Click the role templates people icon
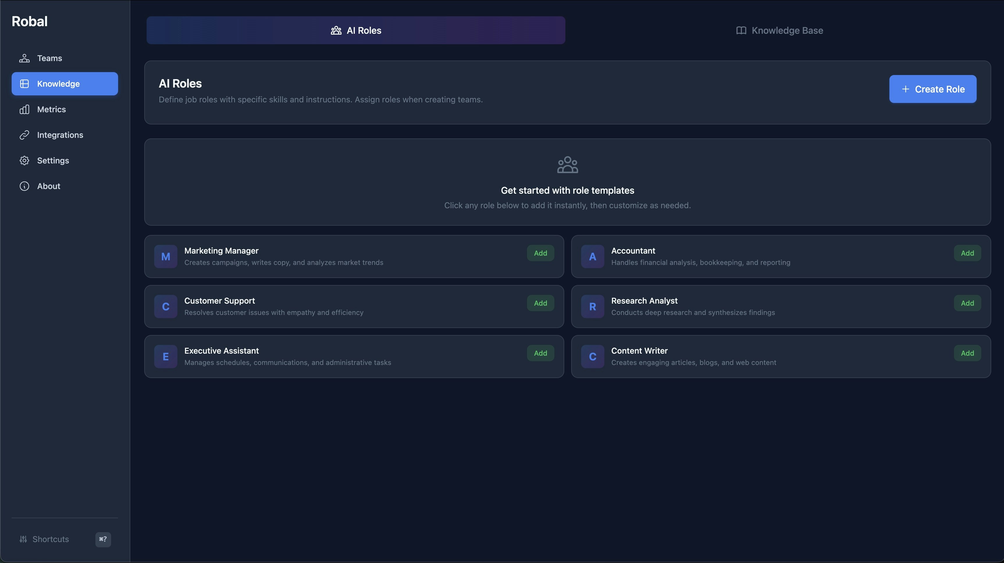The width and height of the screenshot is (1004, 563). click(567, 165)
